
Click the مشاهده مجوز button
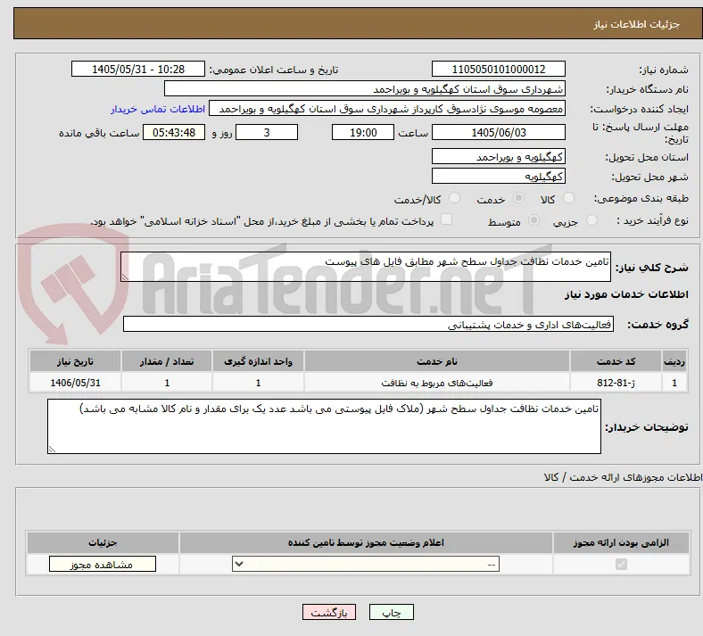click(x=103, y=564)
